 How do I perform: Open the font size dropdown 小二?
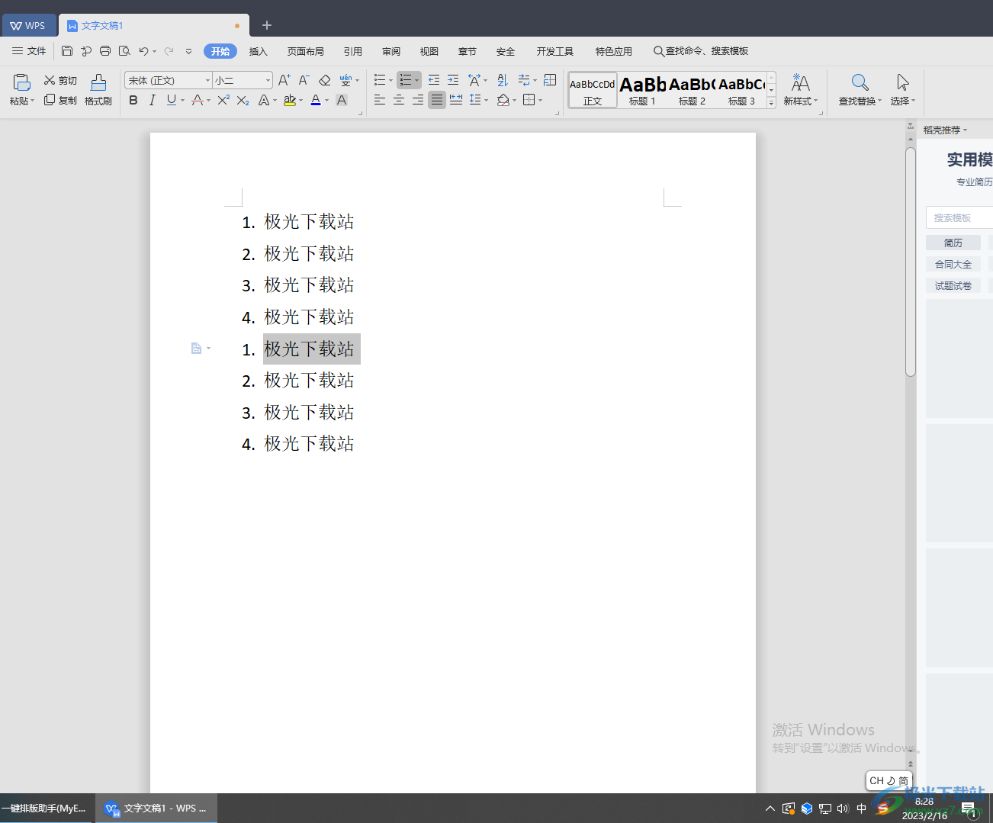[268, 80]
